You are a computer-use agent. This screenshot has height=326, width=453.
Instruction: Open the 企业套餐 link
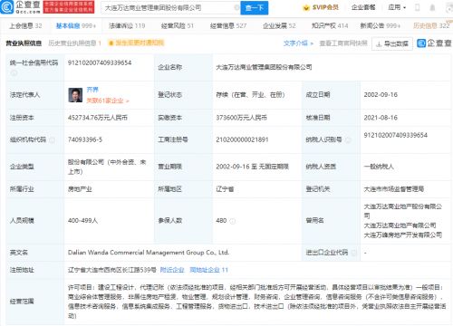point(363,7)
